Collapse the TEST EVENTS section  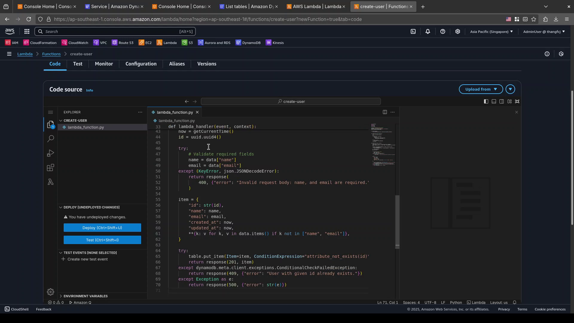coord(88,253)
